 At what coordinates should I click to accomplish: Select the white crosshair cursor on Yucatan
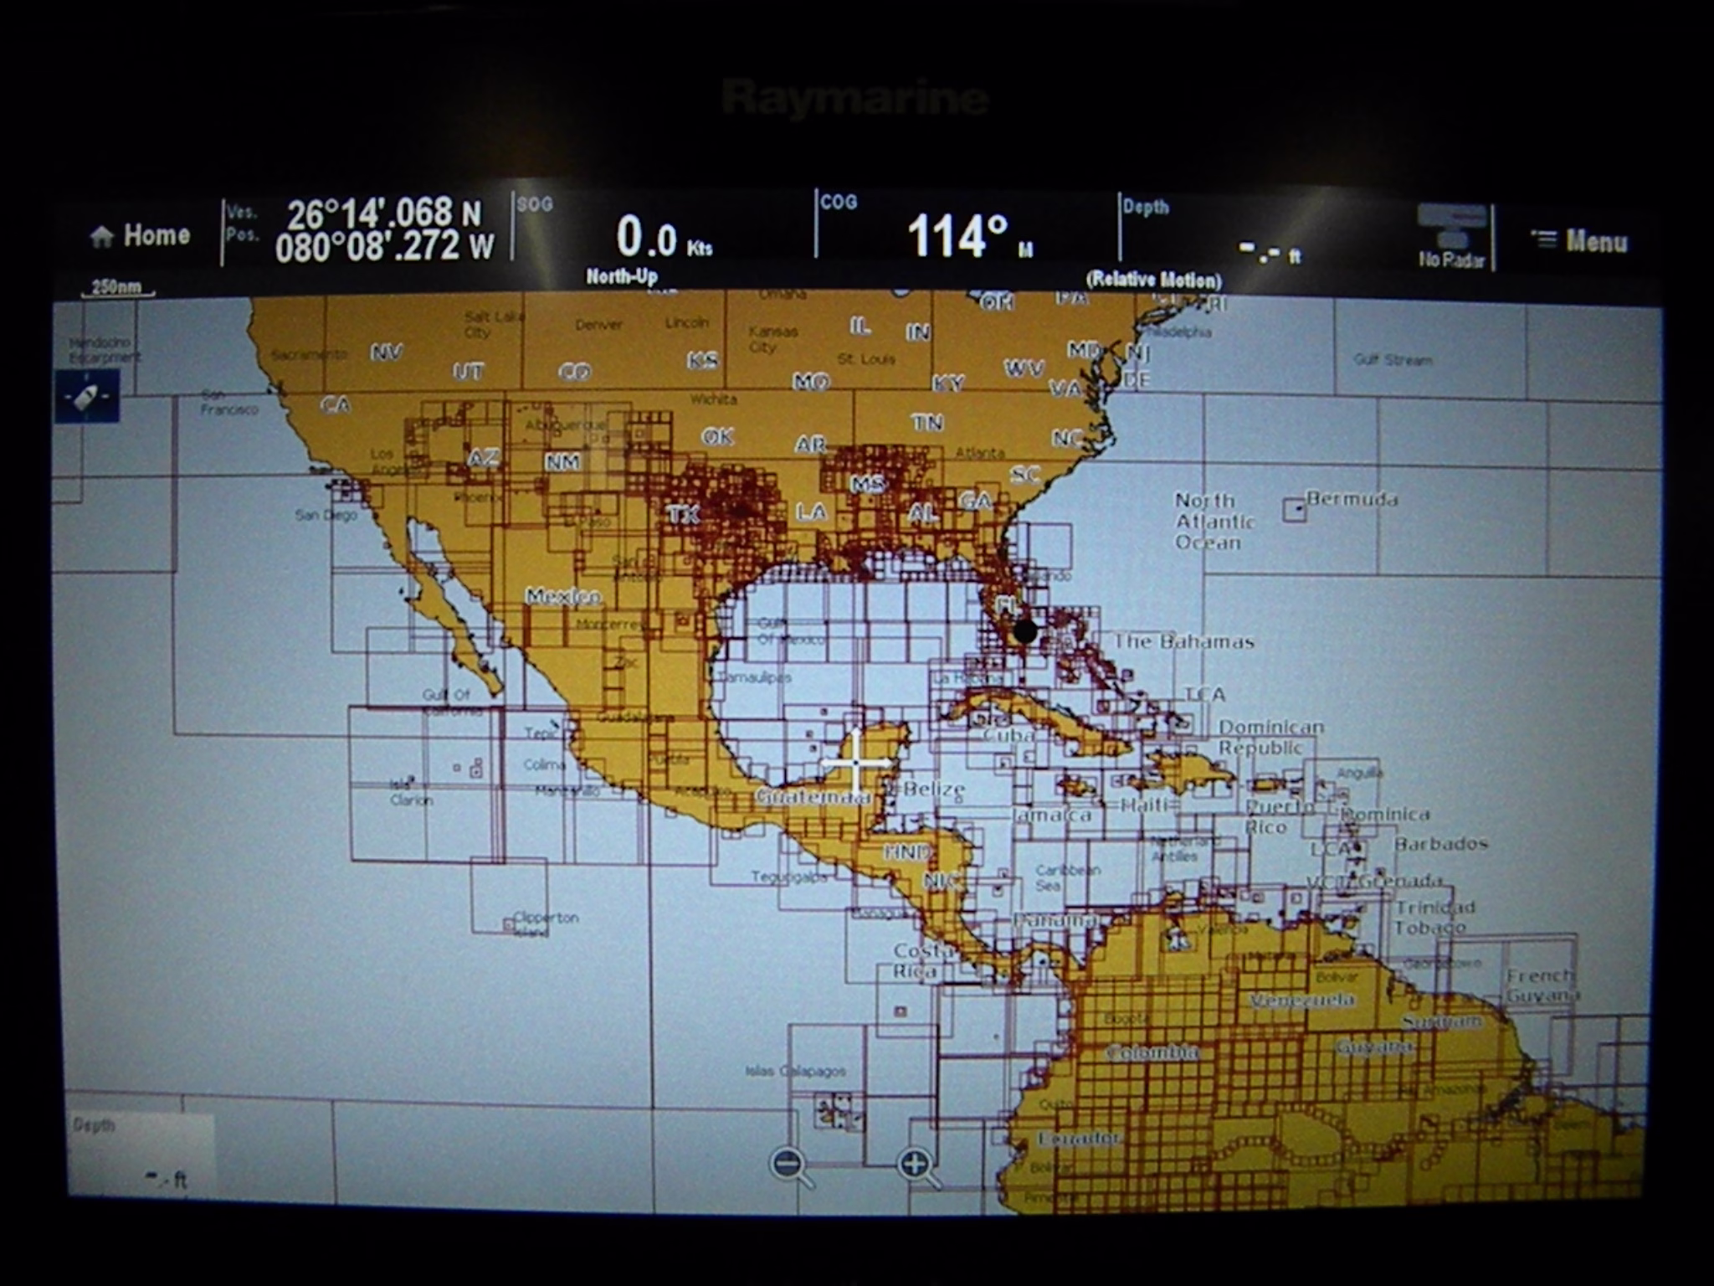[855, 762]
